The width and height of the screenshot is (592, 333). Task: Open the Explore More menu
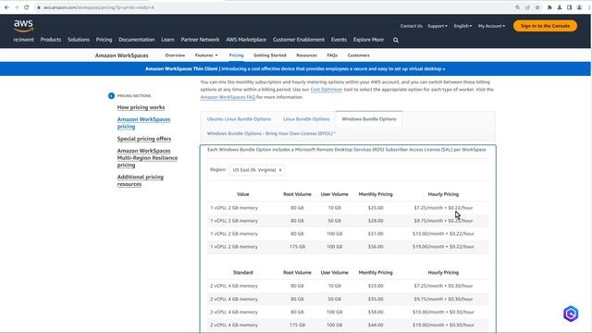pyautogui.click(x=368, y=40)
